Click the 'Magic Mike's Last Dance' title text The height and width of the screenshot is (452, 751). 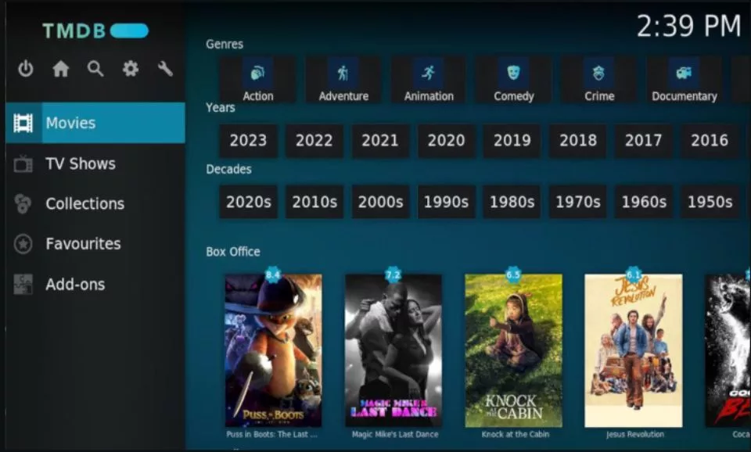394,434
